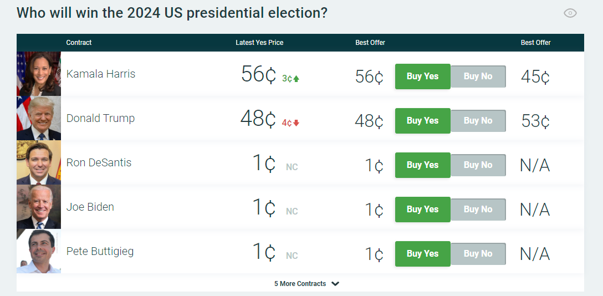Click the Donald Trump contract photo
The image size is (603, 296).
(x=39, y=119)
